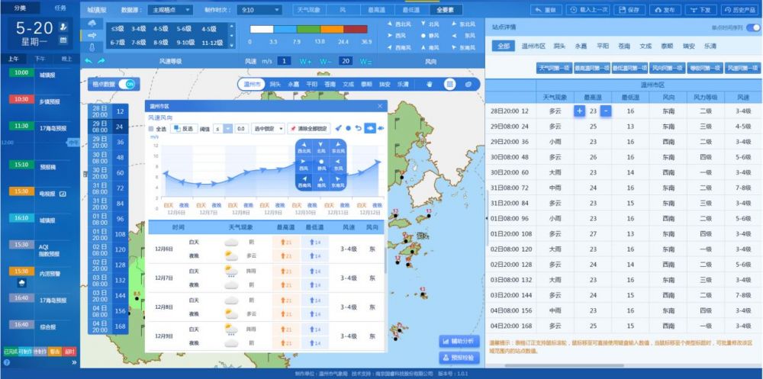Click the pin icon on 清除全部锁定
This screenshot has height=379, width=763.
[292, 129]
